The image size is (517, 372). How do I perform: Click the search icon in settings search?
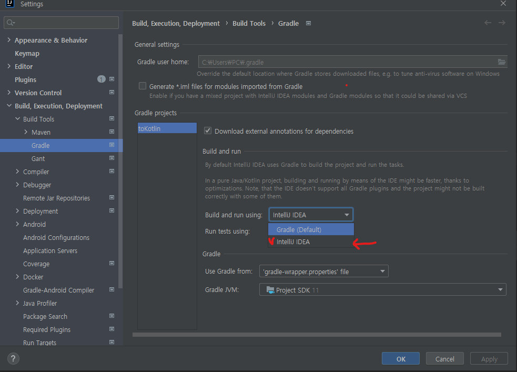[10, 23]
